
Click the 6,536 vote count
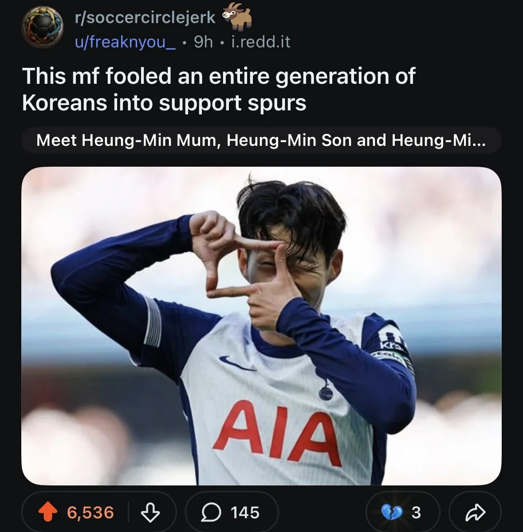(90, 512)
